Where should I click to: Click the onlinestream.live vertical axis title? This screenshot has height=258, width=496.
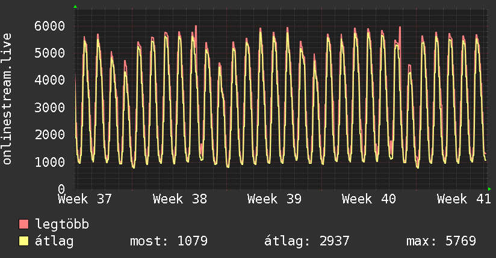point(7,99)
